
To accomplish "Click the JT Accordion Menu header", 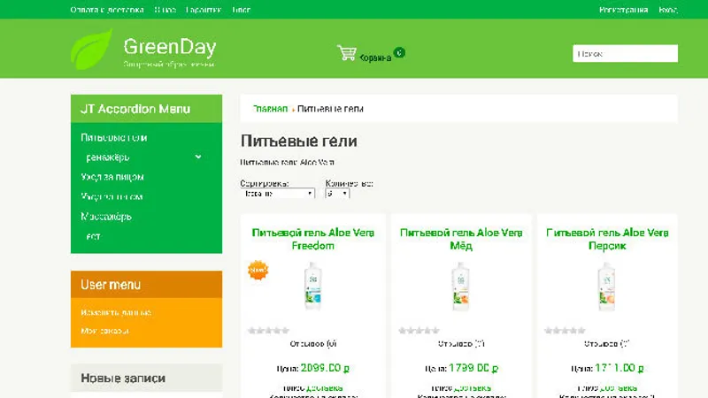I will tap(146, 109).
